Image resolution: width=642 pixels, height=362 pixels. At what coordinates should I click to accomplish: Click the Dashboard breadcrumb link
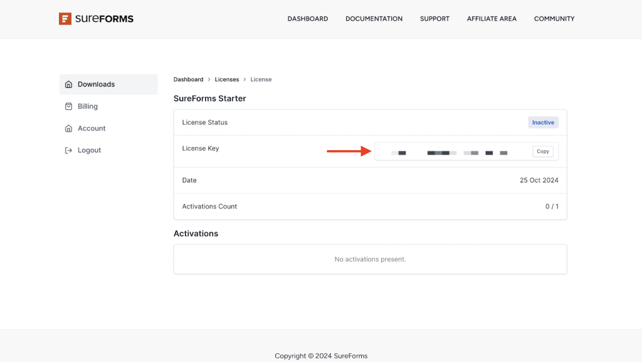(188, 80)
